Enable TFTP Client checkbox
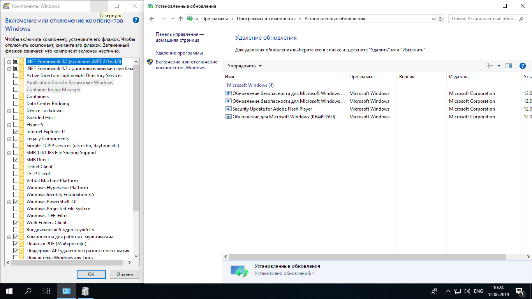The height and width of the screenshot is (299, 532). pos(16,174)
